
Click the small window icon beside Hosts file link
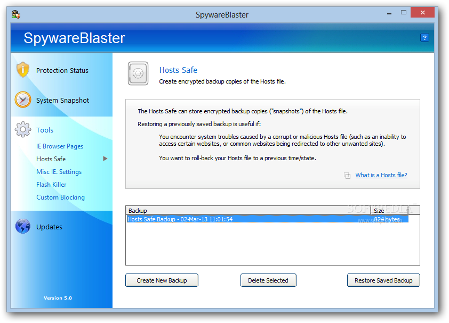(347, 175)
